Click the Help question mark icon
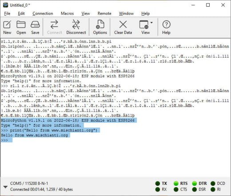The height and width of the screenshot is (196, 231). [166, 24]
